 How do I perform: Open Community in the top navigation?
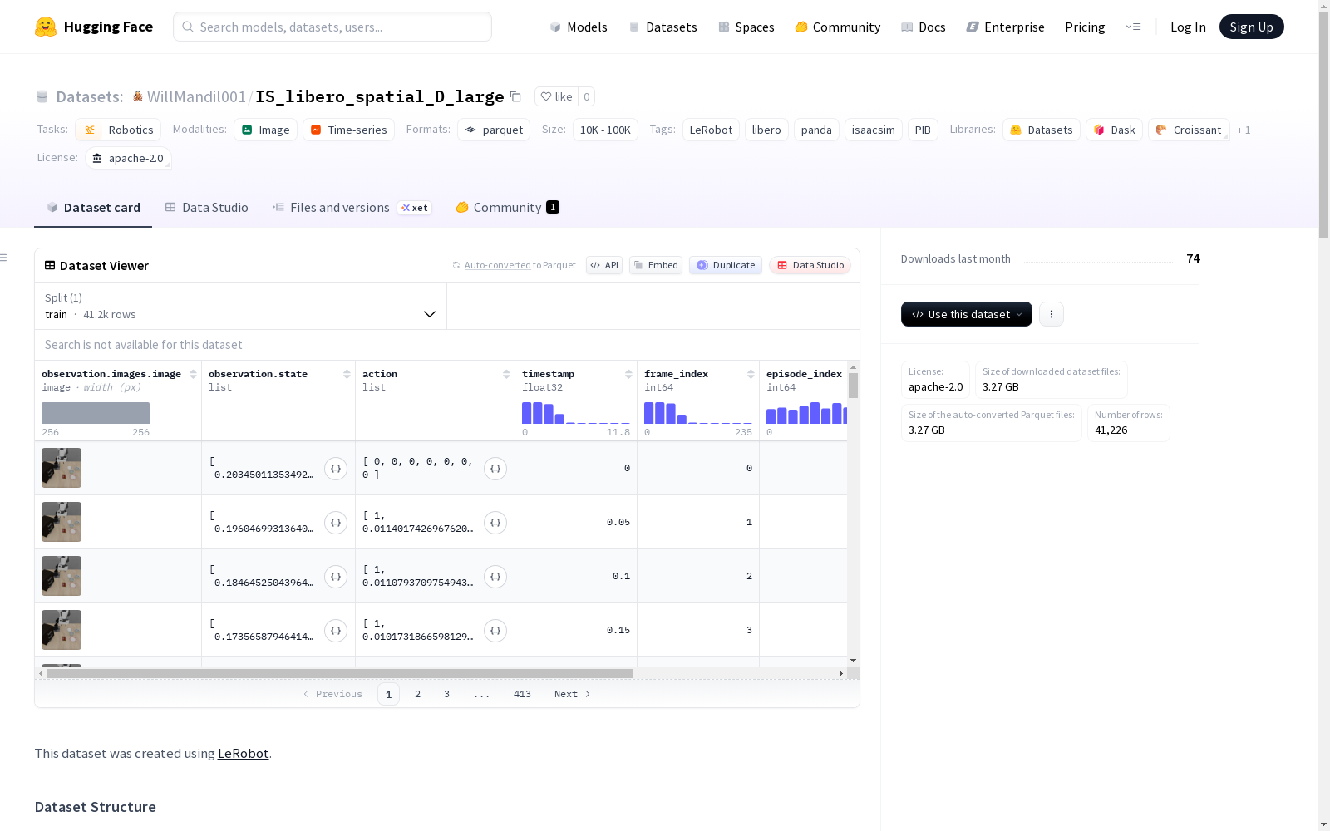(838, 27)
